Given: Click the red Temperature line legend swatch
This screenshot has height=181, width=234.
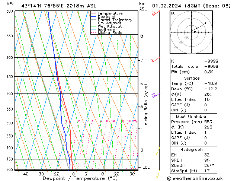Looking at the screenshot, I should click(x=94, y=13).
